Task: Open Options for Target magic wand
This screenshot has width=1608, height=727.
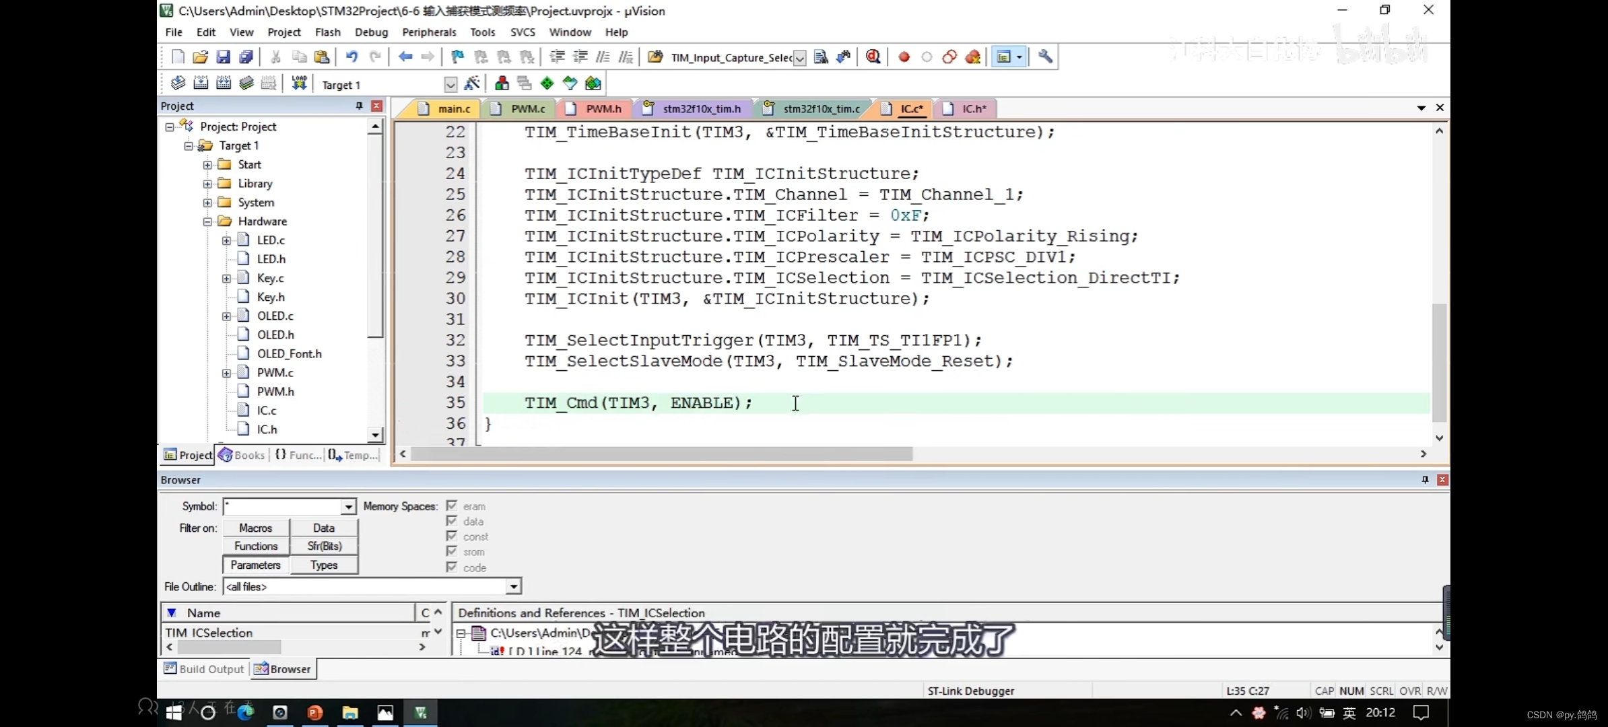Action: (x=472, y=83)
